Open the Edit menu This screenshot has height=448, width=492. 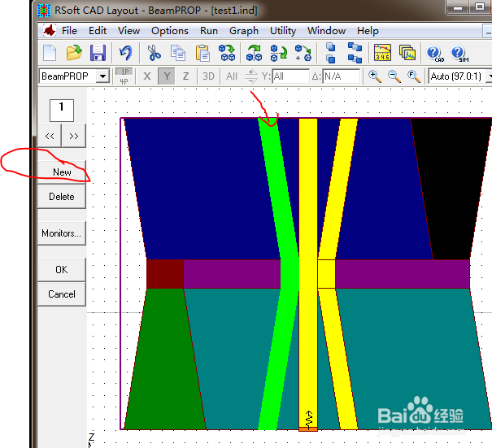98,31
